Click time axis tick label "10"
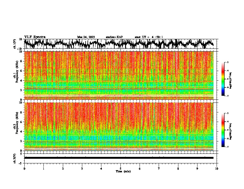The image size is (244, 189). [x=217, y=169]
